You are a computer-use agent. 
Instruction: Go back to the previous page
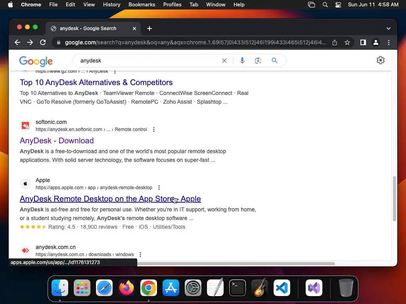tap(17, 42)
